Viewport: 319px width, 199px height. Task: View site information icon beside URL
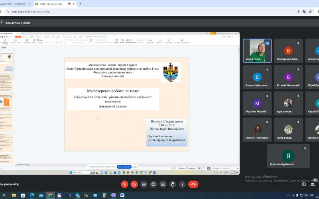tap(8, 12)
